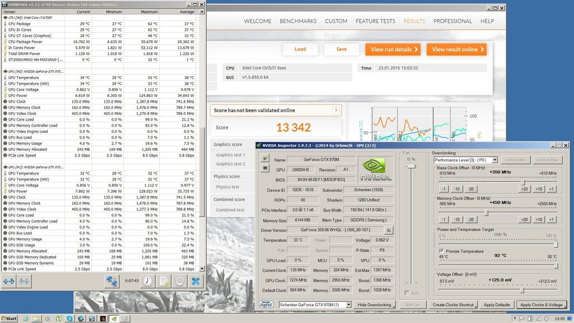Click the Unlock Max button

pyautogui.click(x=548, y=160)
